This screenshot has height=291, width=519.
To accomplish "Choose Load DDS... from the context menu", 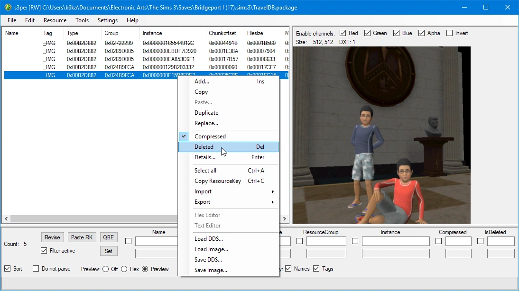I will tap(228, 239).
